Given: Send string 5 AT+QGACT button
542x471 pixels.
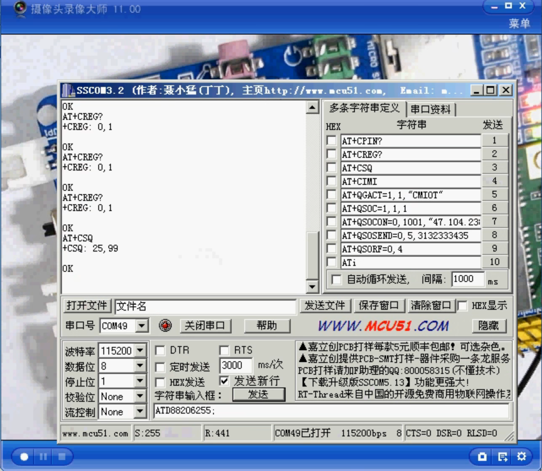Looking at the screenshot, I should [x=495, y=195].
